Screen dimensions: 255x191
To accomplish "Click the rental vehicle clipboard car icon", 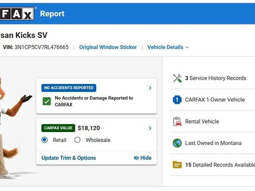I will tap(177, 122).
